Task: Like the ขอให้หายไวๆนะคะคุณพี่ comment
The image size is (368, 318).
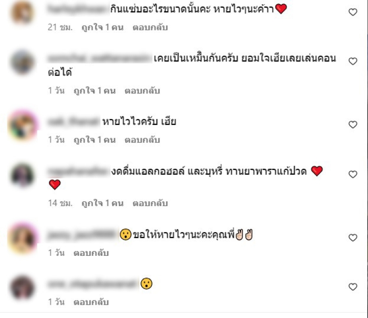Action: point(353,237)
